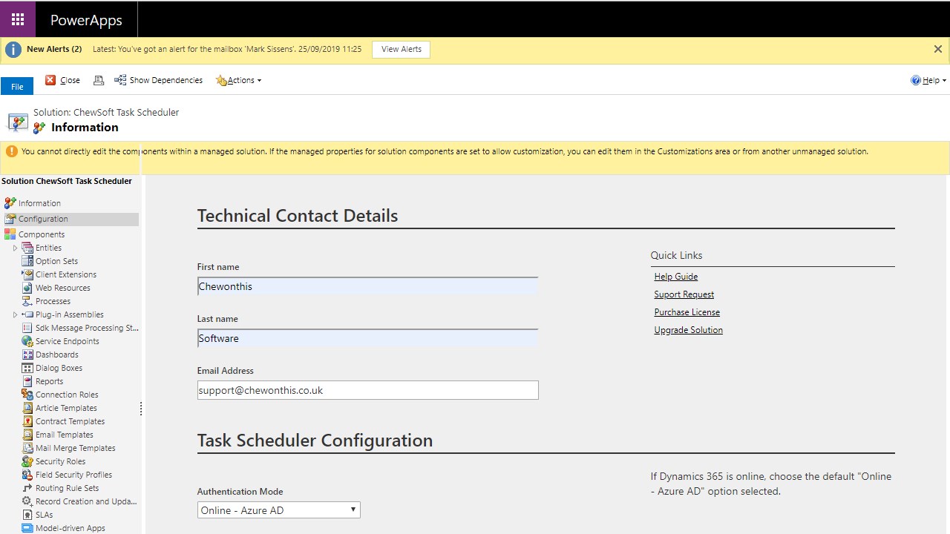Click the Plug-in Assemblies icon
The width and height of the screenshot is (950, 534).
[27, 314]
